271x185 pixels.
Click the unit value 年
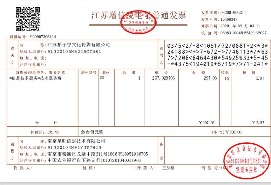(102, 78)
